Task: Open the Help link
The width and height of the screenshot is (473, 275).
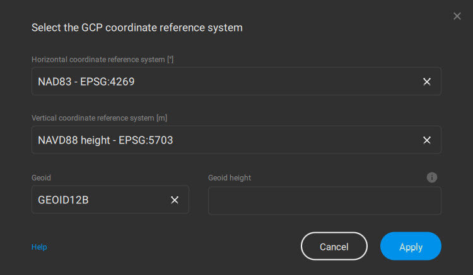Action: (x=39, y=247)
